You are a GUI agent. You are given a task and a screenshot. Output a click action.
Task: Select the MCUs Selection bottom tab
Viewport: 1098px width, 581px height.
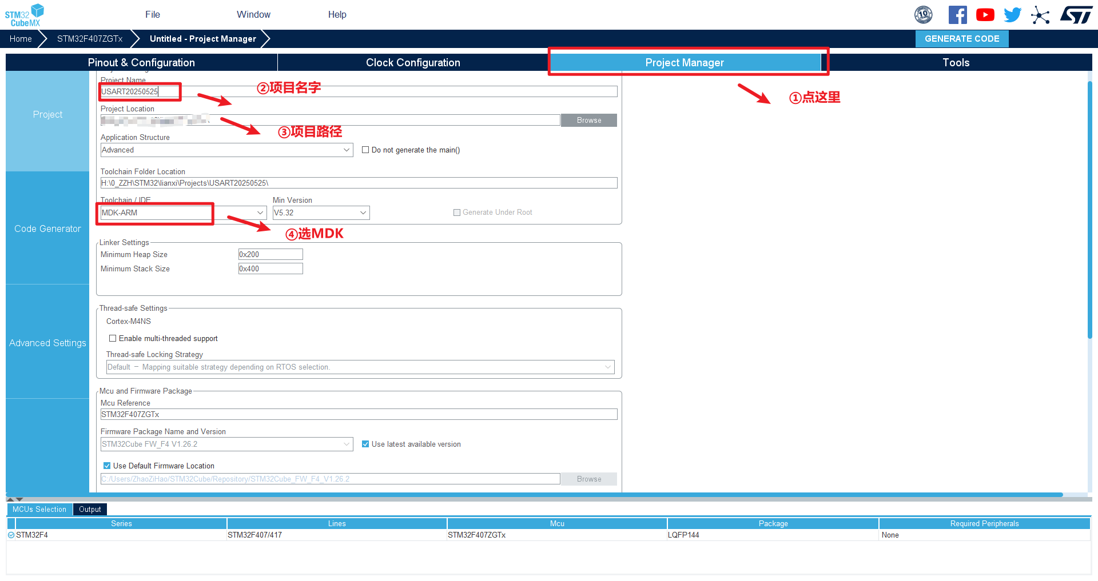(39, 510)
